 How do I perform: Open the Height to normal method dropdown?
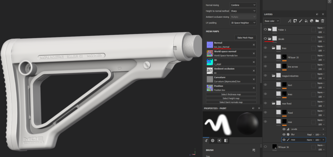[243, 11]
